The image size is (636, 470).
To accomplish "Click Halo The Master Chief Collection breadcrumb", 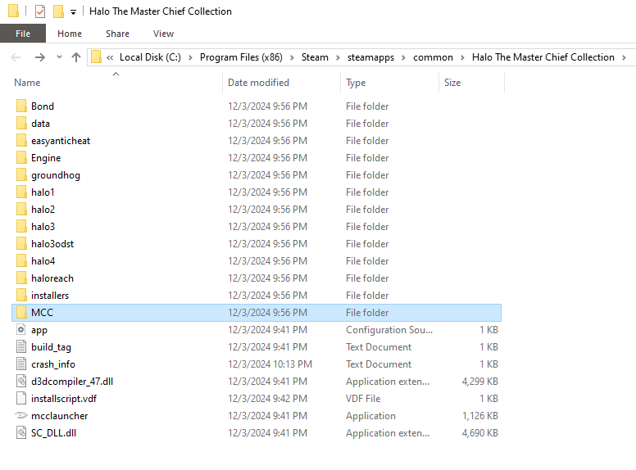I will (543, 57).
